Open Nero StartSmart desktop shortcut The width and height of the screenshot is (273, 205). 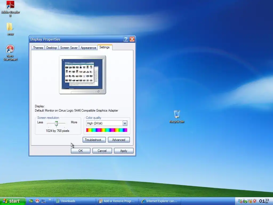[10, 52]
